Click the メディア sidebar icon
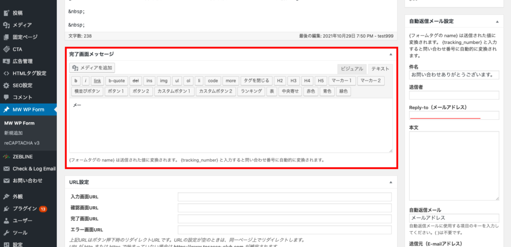Viewport: 511px width, 247px height. coord(6,24)
